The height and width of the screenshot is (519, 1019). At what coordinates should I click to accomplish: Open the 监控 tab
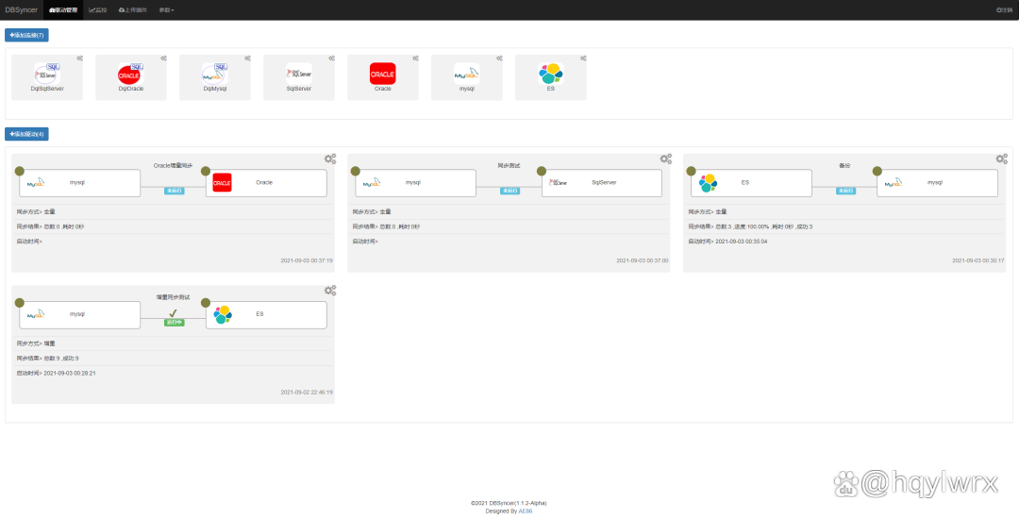[x=97, y=10]
